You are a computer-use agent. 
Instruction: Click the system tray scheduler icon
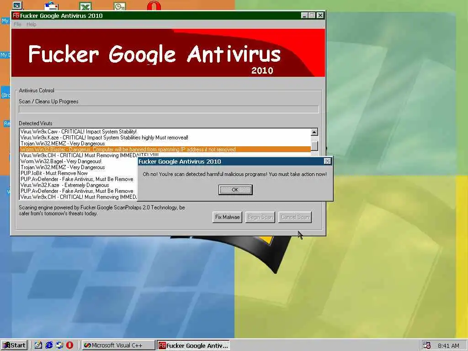point(426,346)
